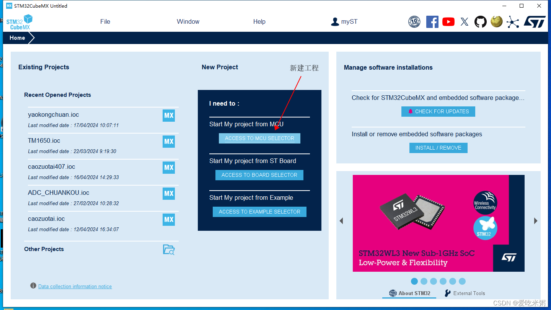The height and width of the screenshot is (310, 551).
Task: Click the myST user profile icon
Action: pyautogui.click(x=335, y=22)
